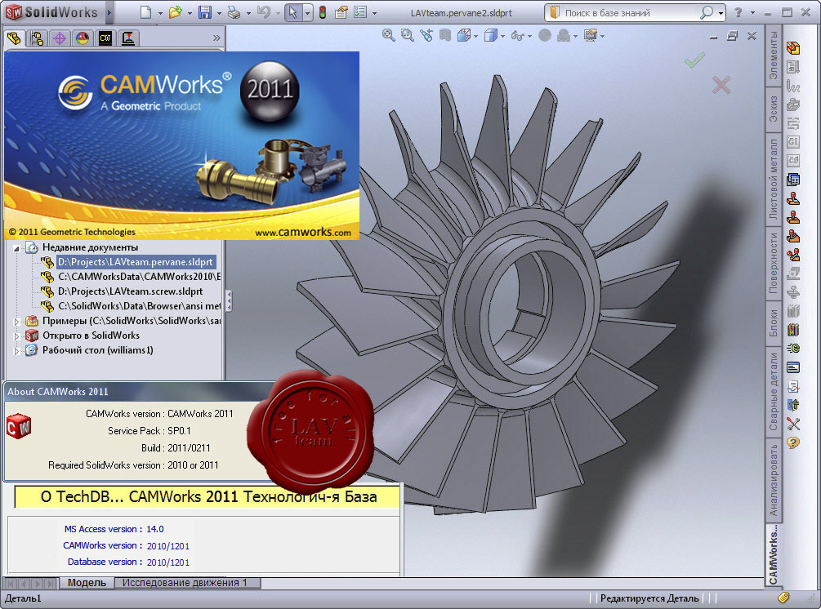This screenshot has width=821, height=609.
Task: Click Apply scene icon in view toolbar
Action: click(x=564, y=36)
